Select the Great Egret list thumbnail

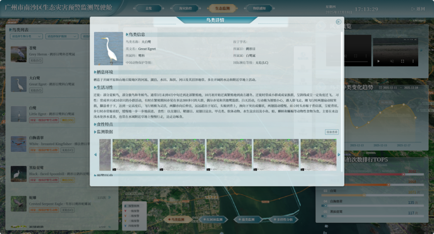[x=19, y=84]
